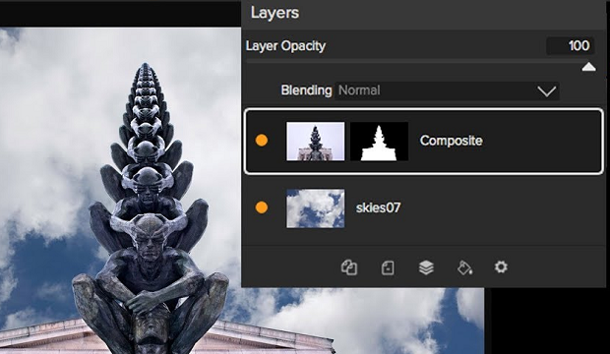This screenshot has width=610, height=354.
Task: Click the duplicate layer icon
Action: click(349, 267)
